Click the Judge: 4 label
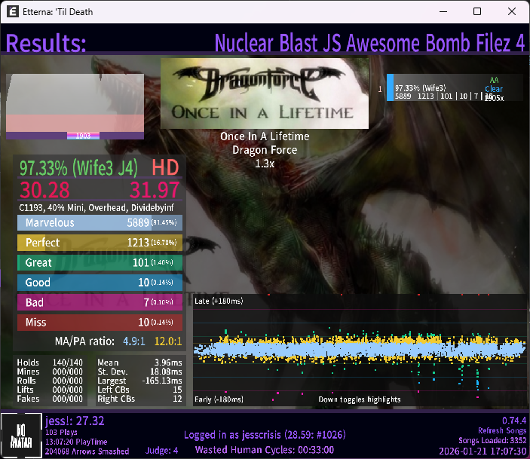530x459 pixels. click(x=161, y=451)
